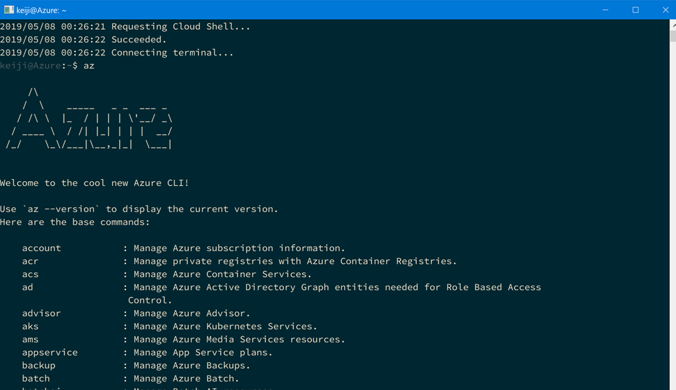Viewport: 676px width, 390px height.
Task: Maximize the terminal window
Action: [636, 10]
